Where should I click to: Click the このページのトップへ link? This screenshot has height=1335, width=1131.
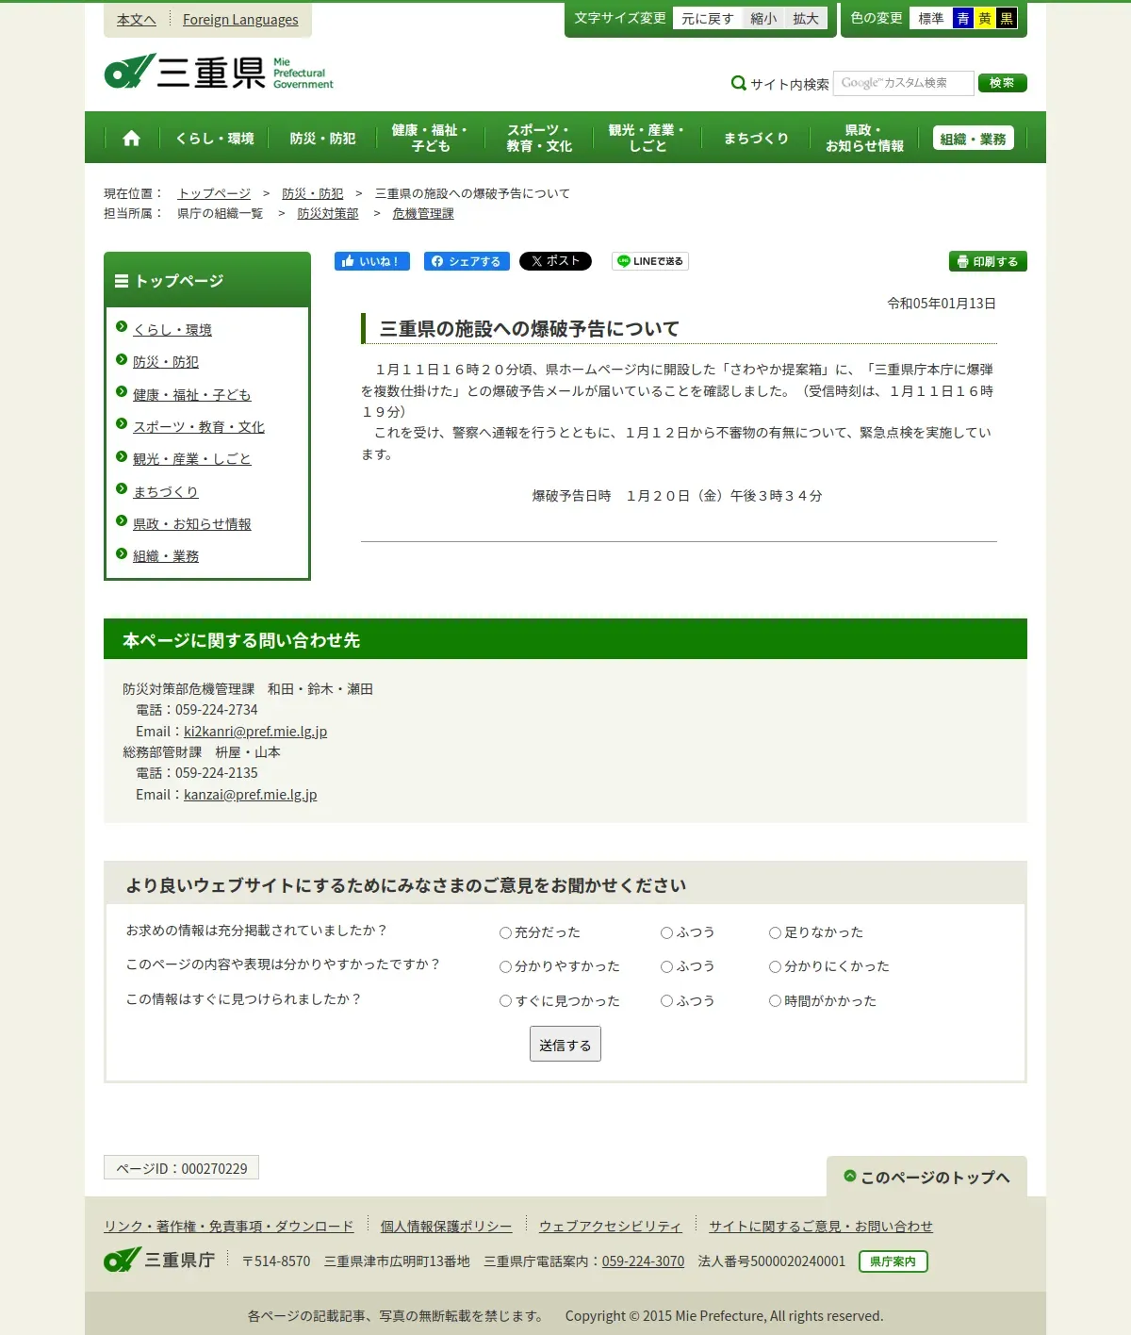tap(926, 1177)
